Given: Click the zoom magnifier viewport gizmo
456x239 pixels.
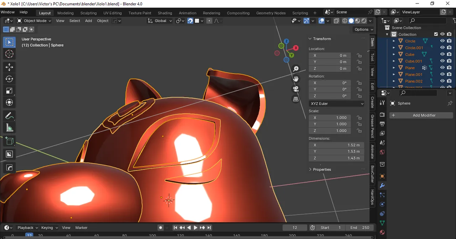Looking at the screenshot, I should [x=296, y=68].
